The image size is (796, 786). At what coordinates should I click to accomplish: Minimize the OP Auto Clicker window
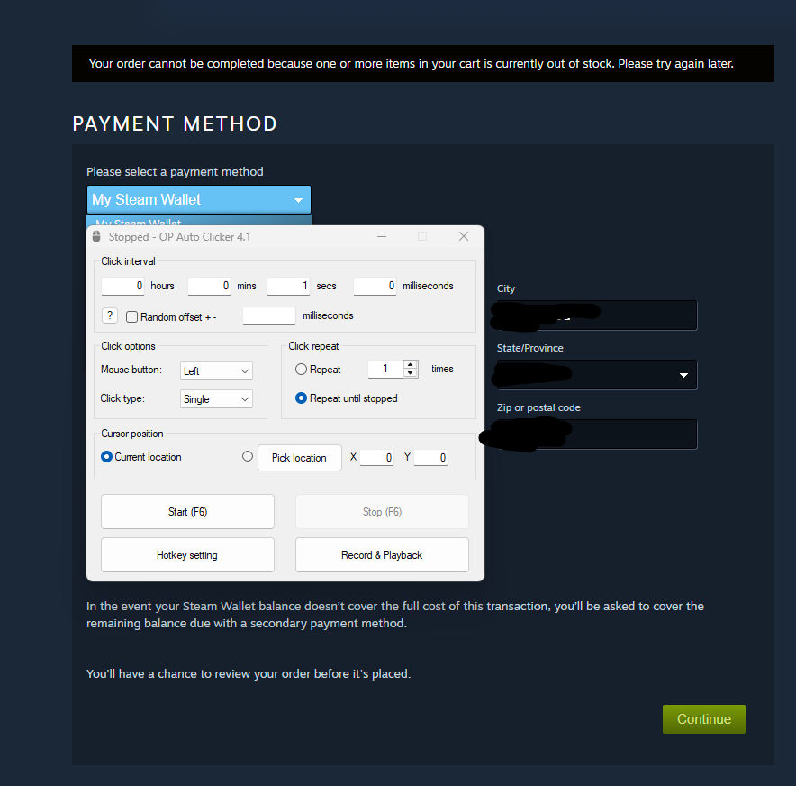click(x=382, y=236)
